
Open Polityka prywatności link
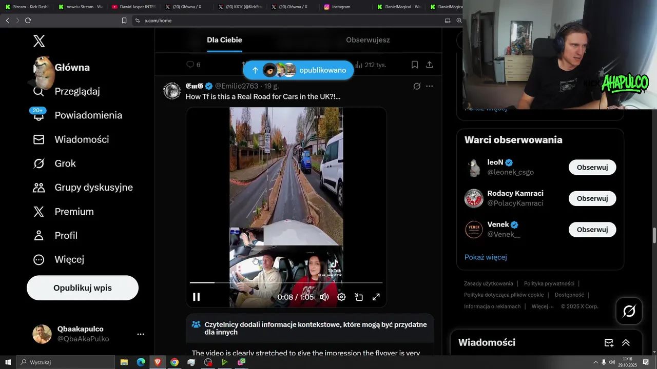pyautogui.click(x=549, y=283)
